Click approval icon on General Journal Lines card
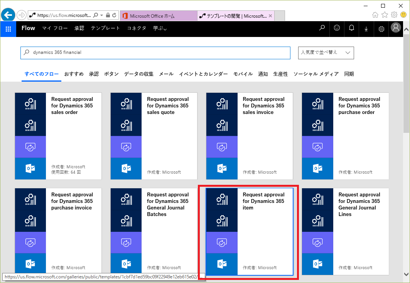Screen dimensions: 410x283 pos(317,242)
